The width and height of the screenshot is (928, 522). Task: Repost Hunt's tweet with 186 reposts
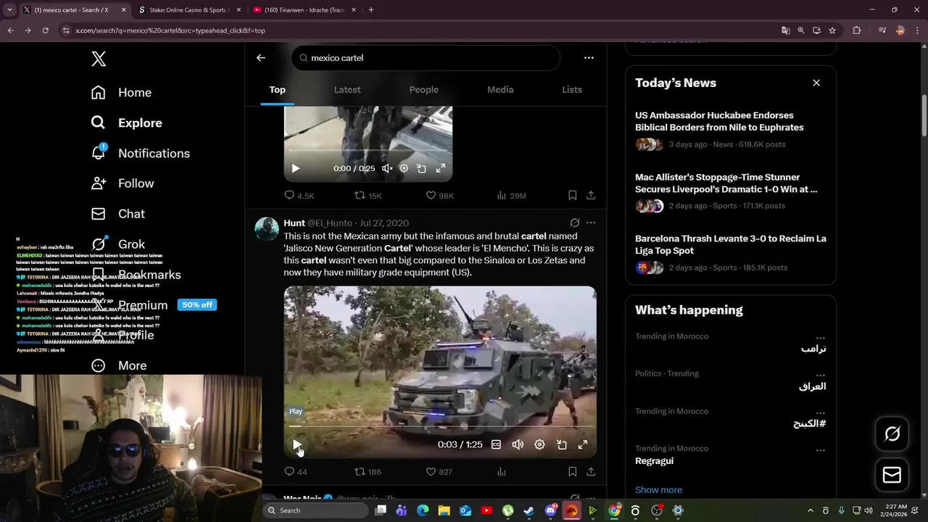pyautogui.click(x=368, y=471)
